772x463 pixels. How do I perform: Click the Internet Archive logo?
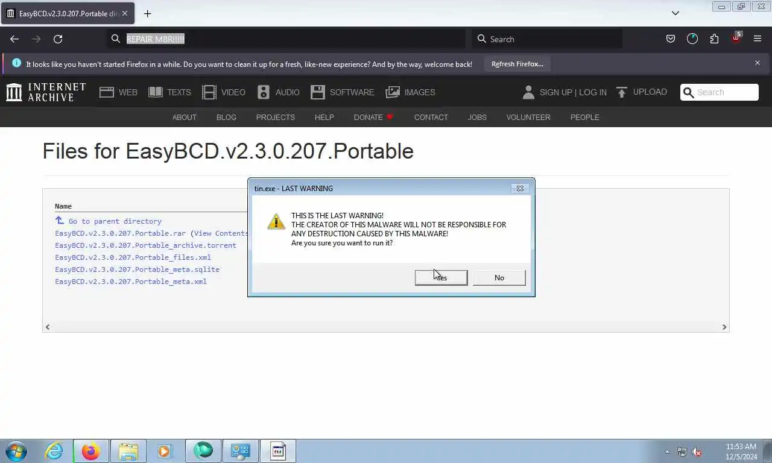(x=46, y=92)
